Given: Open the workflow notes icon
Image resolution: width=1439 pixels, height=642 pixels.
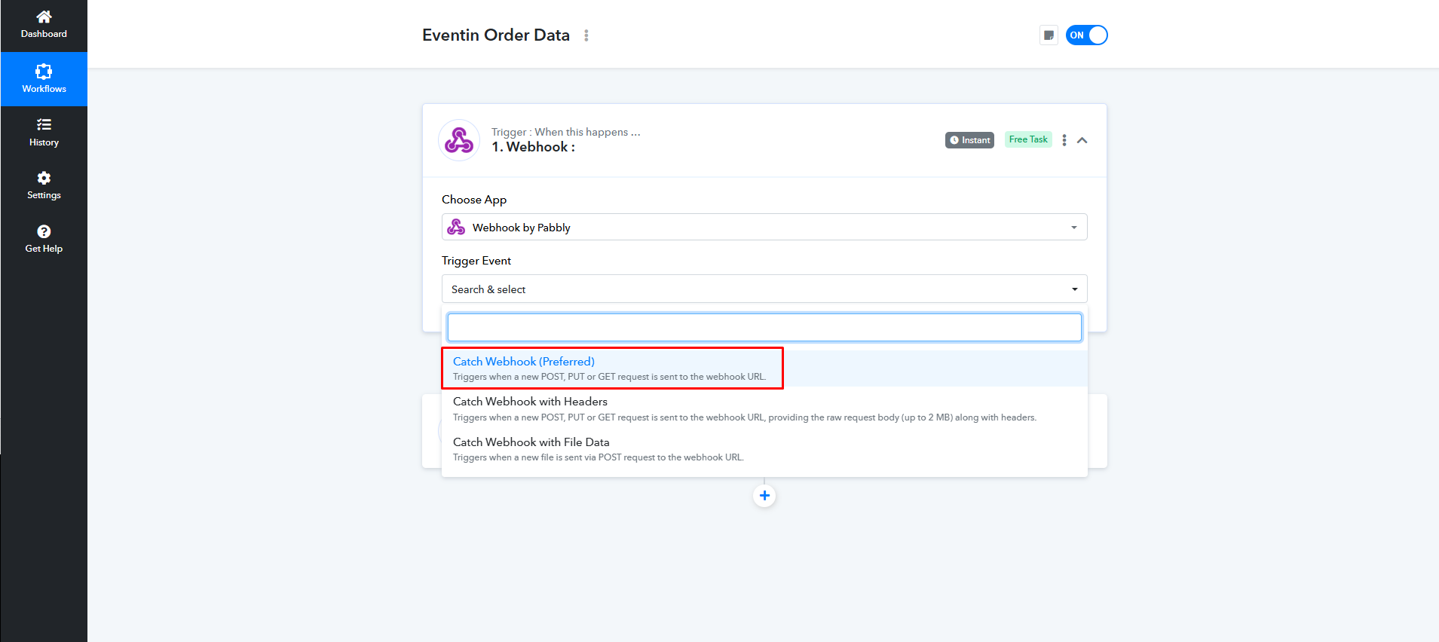Looking at the screenshot, I should click(1049, 35).
